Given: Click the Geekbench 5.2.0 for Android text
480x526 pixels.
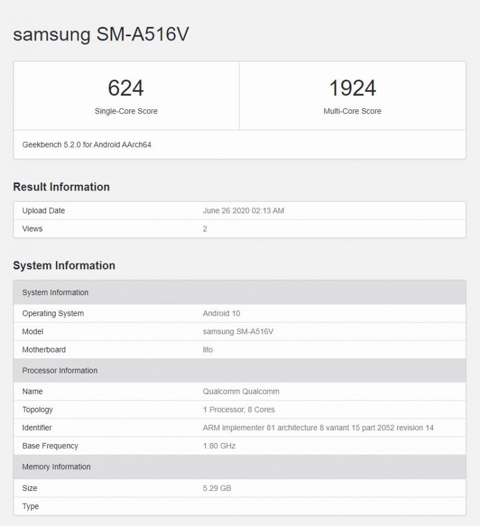Looking at the screenshot, I should [x=86, y=144].
